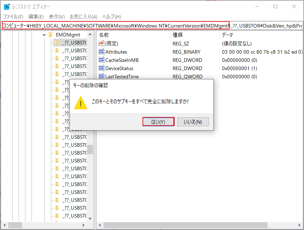Click the Attributes binary value icon

101,52
